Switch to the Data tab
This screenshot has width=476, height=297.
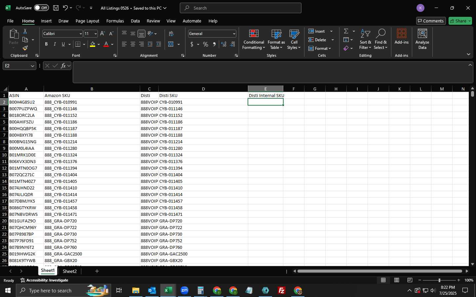click(135, 21)
